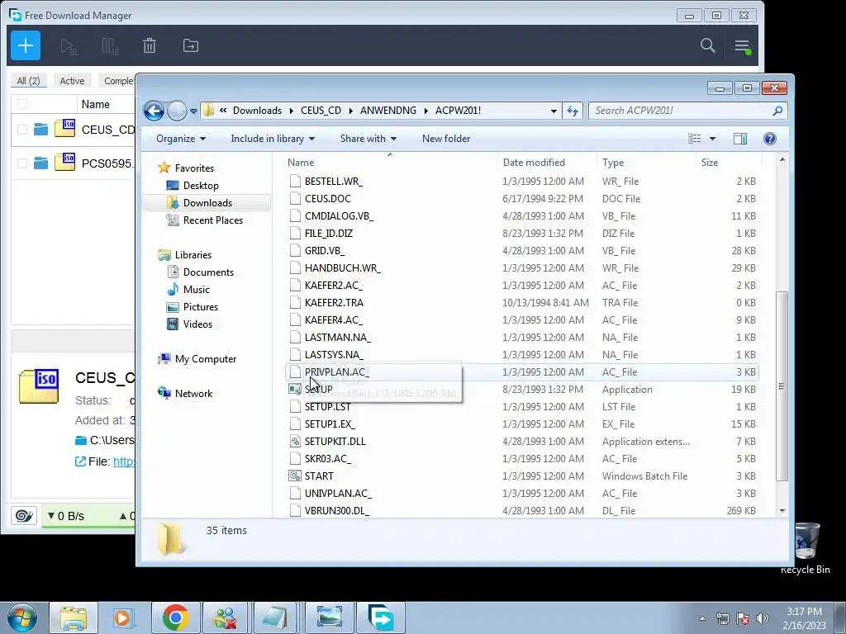Switch to the Active tab
846x634 pixels.
pyautogui.click(x=73, y=81)
